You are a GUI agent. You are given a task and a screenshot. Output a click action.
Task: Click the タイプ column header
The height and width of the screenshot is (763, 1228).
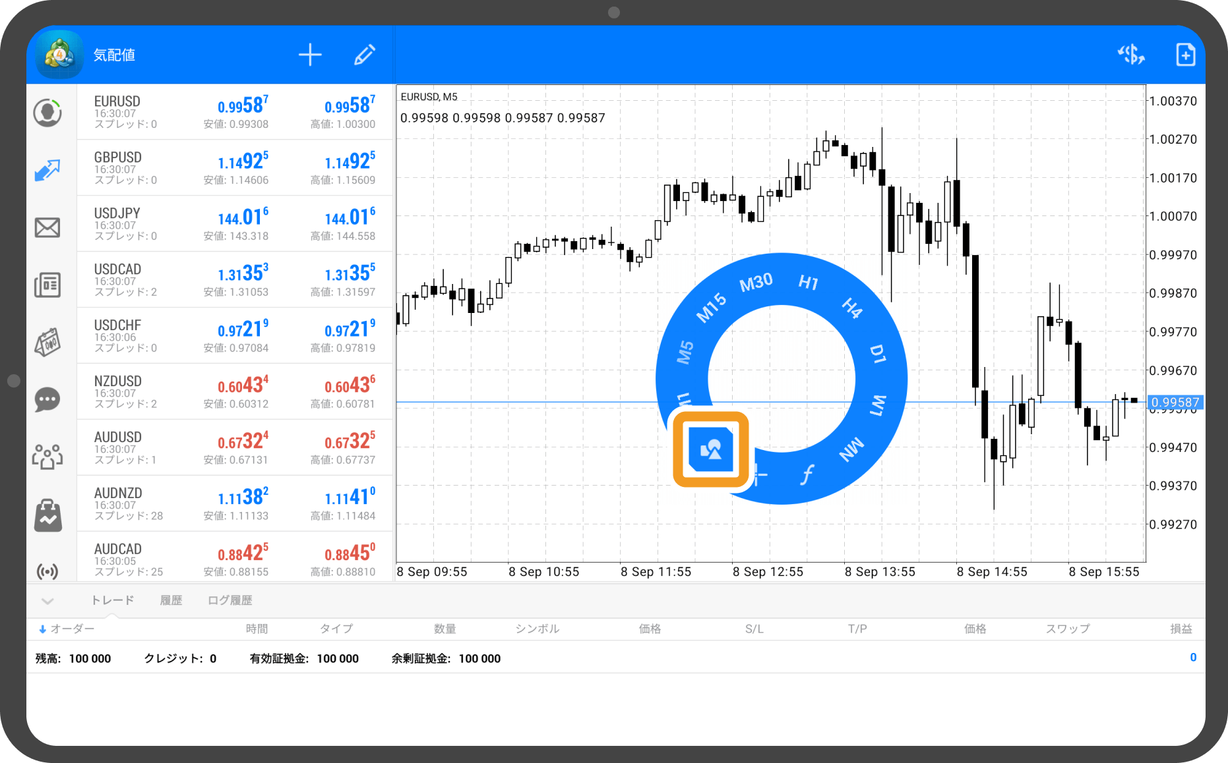(336, 629)
